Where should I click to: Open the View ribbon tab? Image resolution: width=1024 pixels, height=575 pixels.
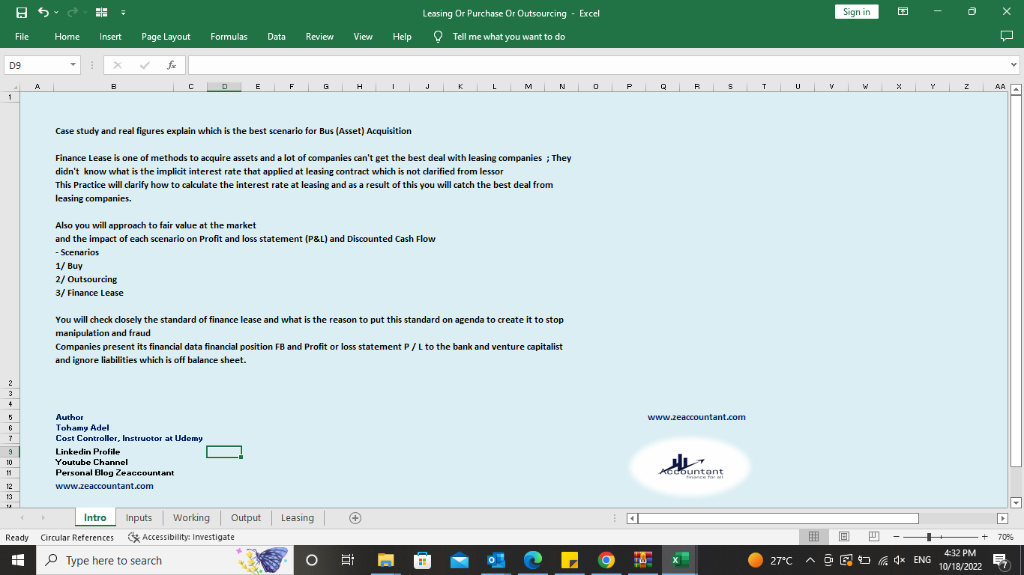click(363, 37)
